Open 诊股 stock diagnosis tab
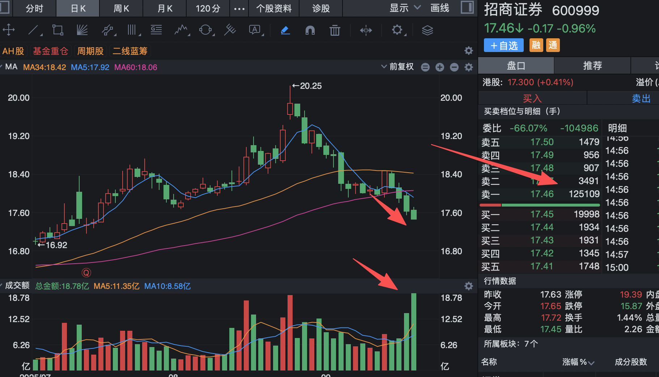The image size is (659, 377). pyautogui.click(x=321, y=8)
